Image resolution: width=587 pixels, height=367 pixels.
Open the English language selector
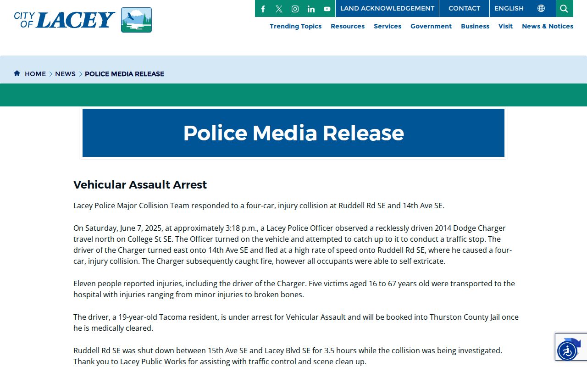[509, 8]
